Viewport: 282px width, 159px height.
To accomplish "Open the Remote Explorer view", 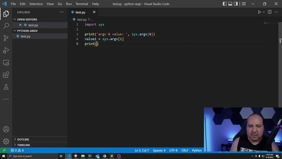I will [6, 62].
